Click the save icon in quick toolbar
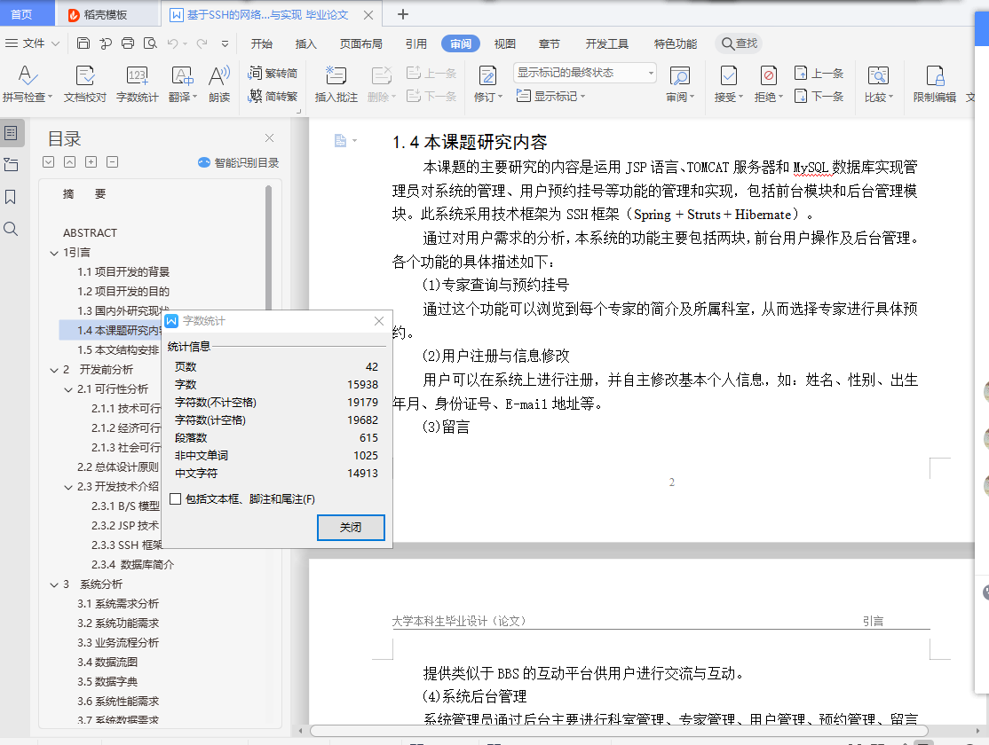Screen dimensions: 989x745 click(x=83, y=43)
